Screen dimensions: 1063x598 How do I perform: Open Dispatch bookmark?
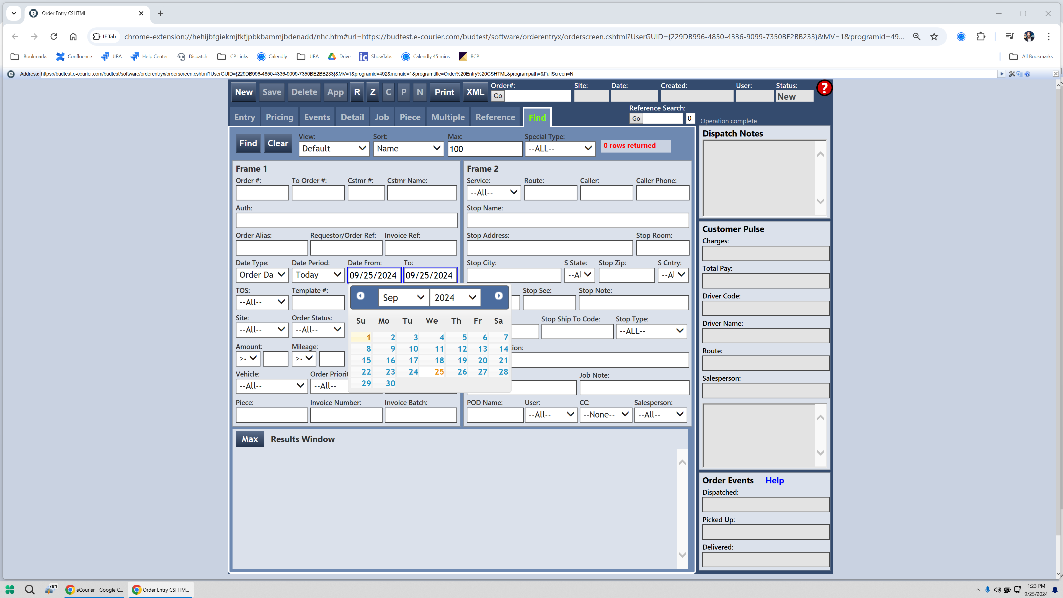point(193,56)
